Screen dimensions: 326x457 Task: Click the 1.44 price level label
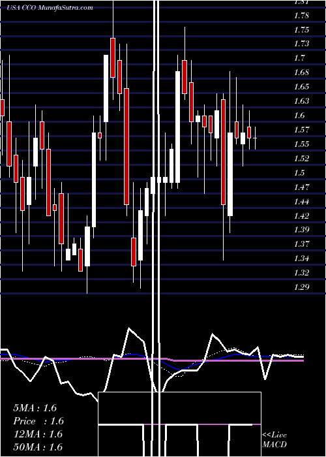click(301, 201)
